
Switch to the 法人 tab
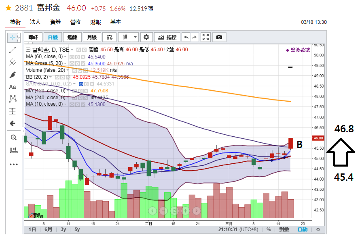(x=35, y=22)
